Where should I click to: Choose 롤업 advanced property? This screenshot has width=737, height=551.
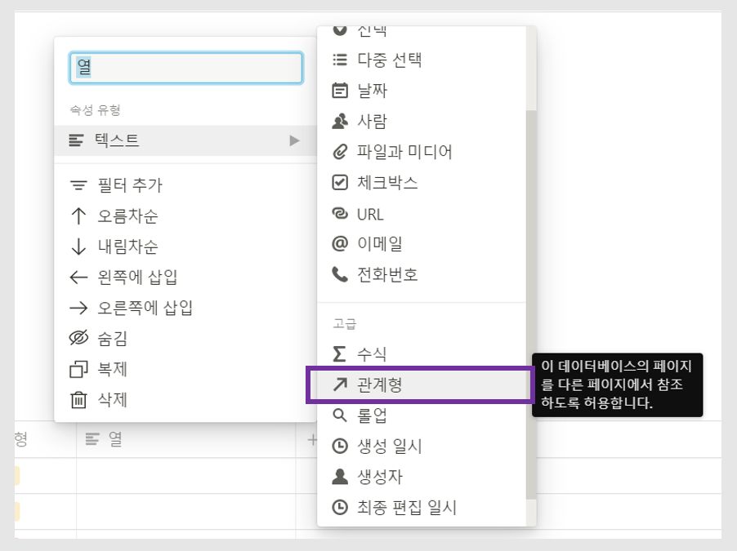coord(422,415)
